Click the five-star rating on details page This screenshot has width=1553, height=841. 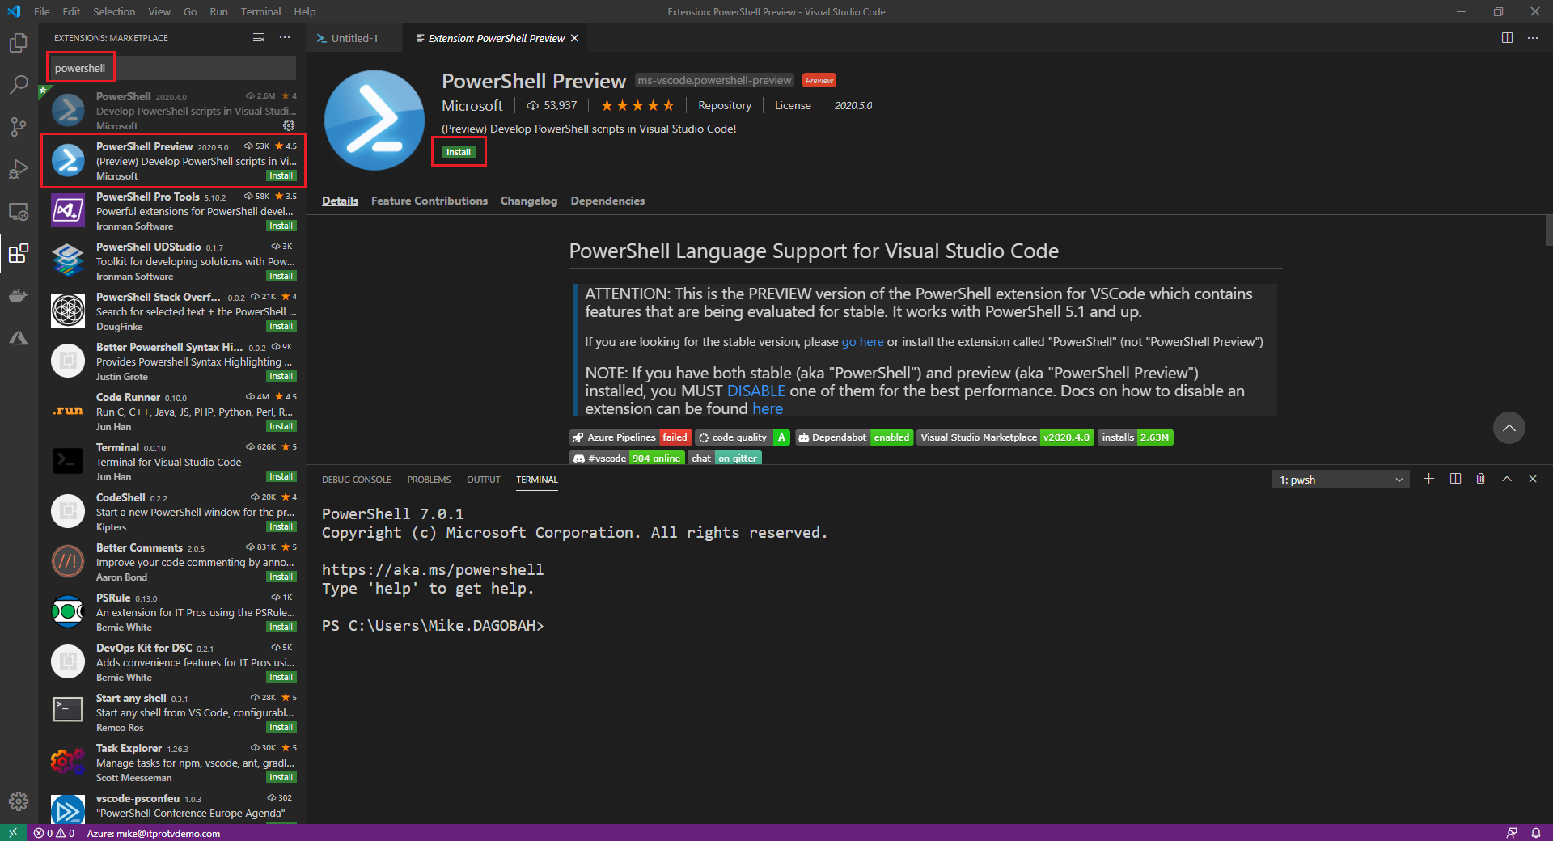[x=637, y=105]
